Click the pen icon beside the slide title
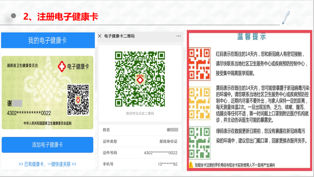 click(x=286, y=18)
